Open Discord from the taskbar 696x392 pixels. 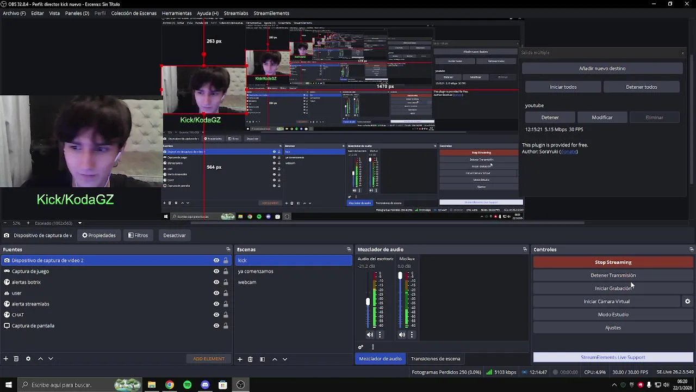pos(205,385)
